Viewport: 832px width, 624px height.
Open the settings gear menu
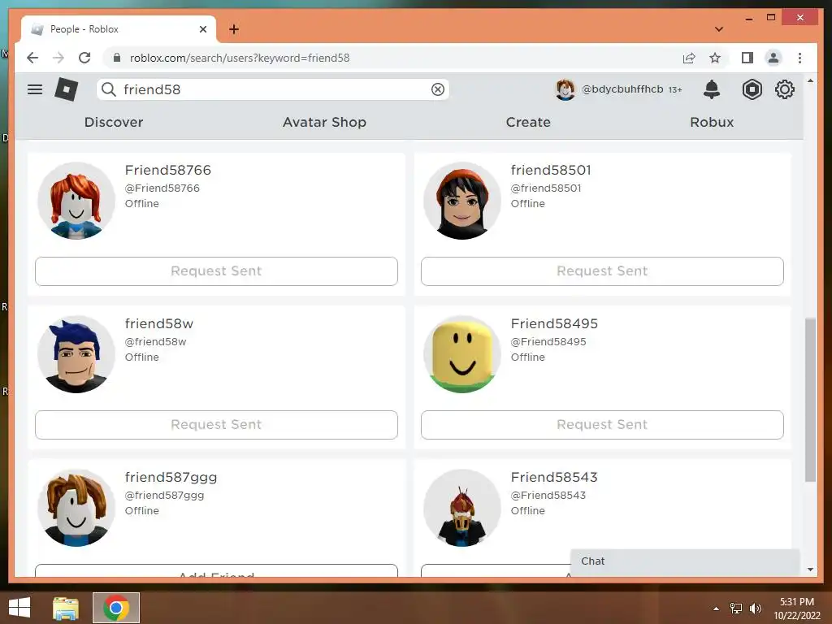[x=785, y=89]
